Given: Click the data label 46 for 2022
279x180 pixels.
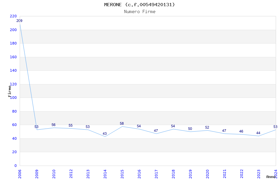Looking at the screenshot, I should [x=241, y=132].
